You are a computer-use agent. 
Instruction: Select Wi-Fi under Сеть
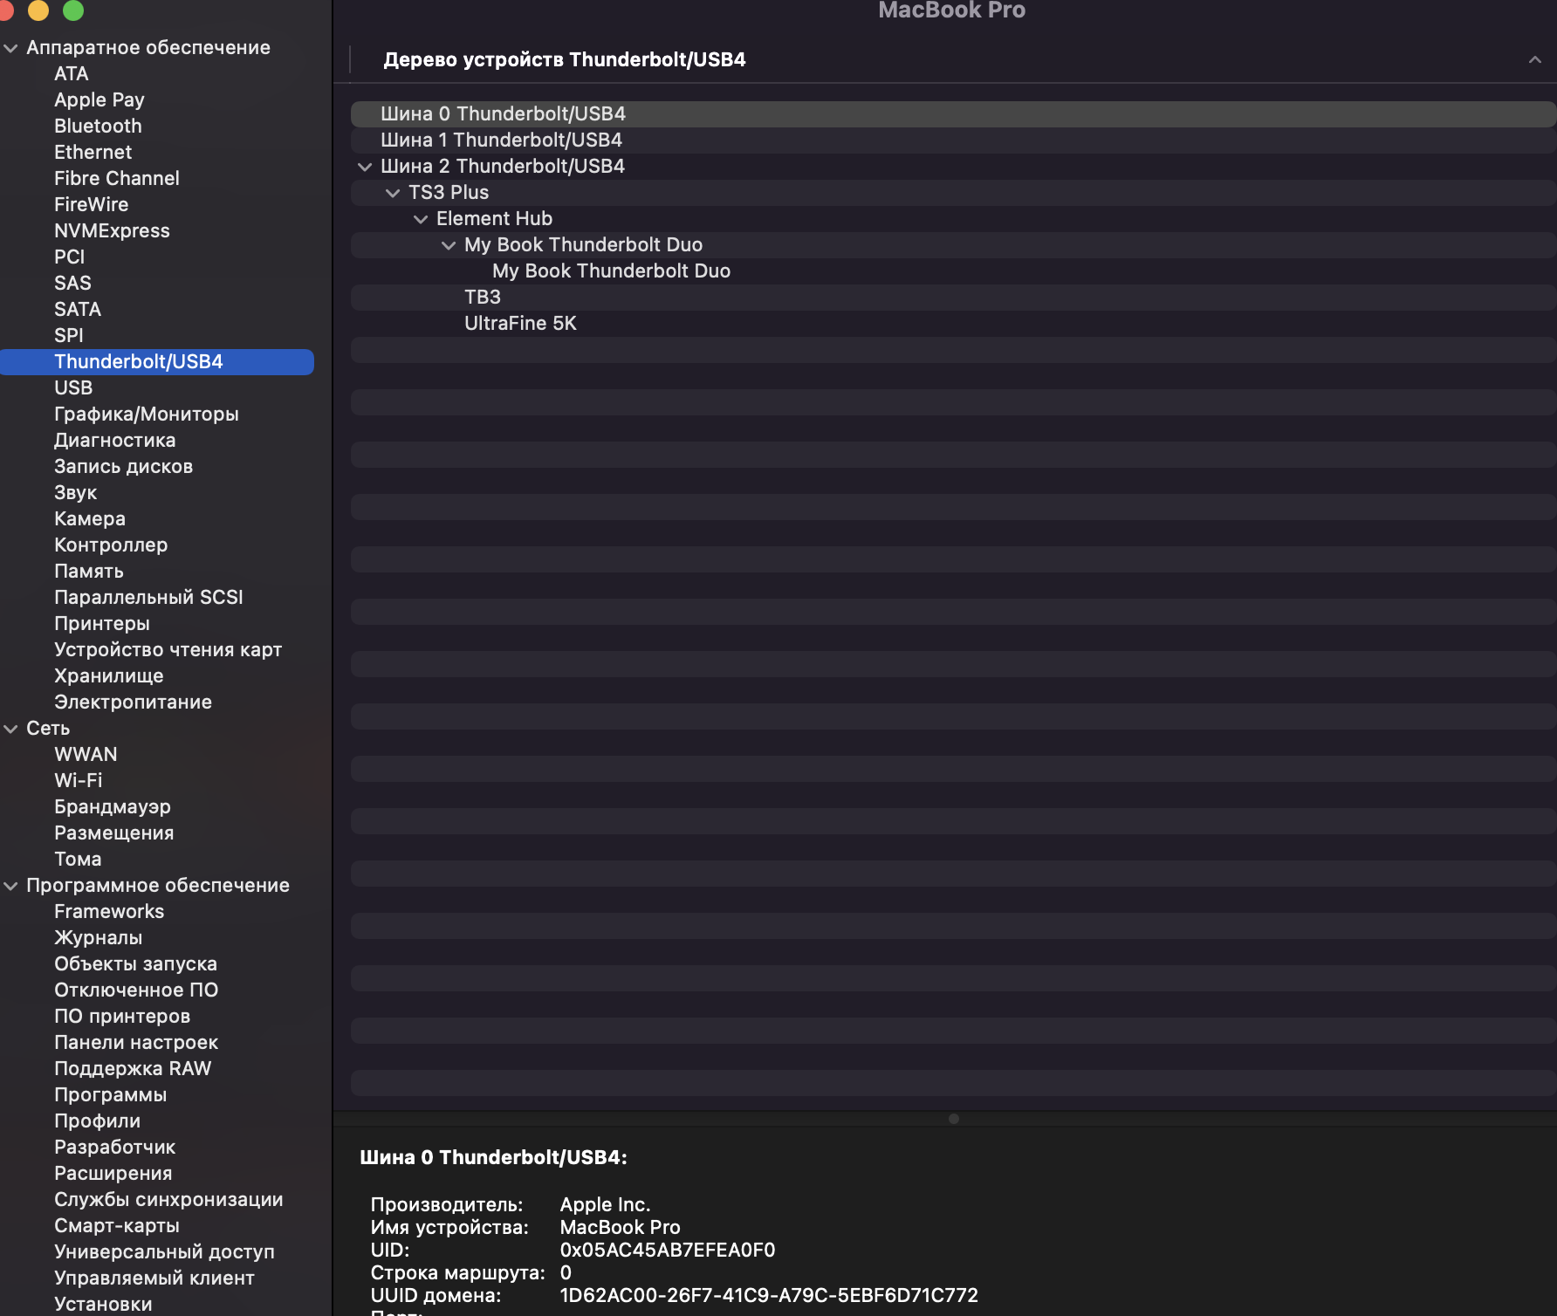[79, 781]
